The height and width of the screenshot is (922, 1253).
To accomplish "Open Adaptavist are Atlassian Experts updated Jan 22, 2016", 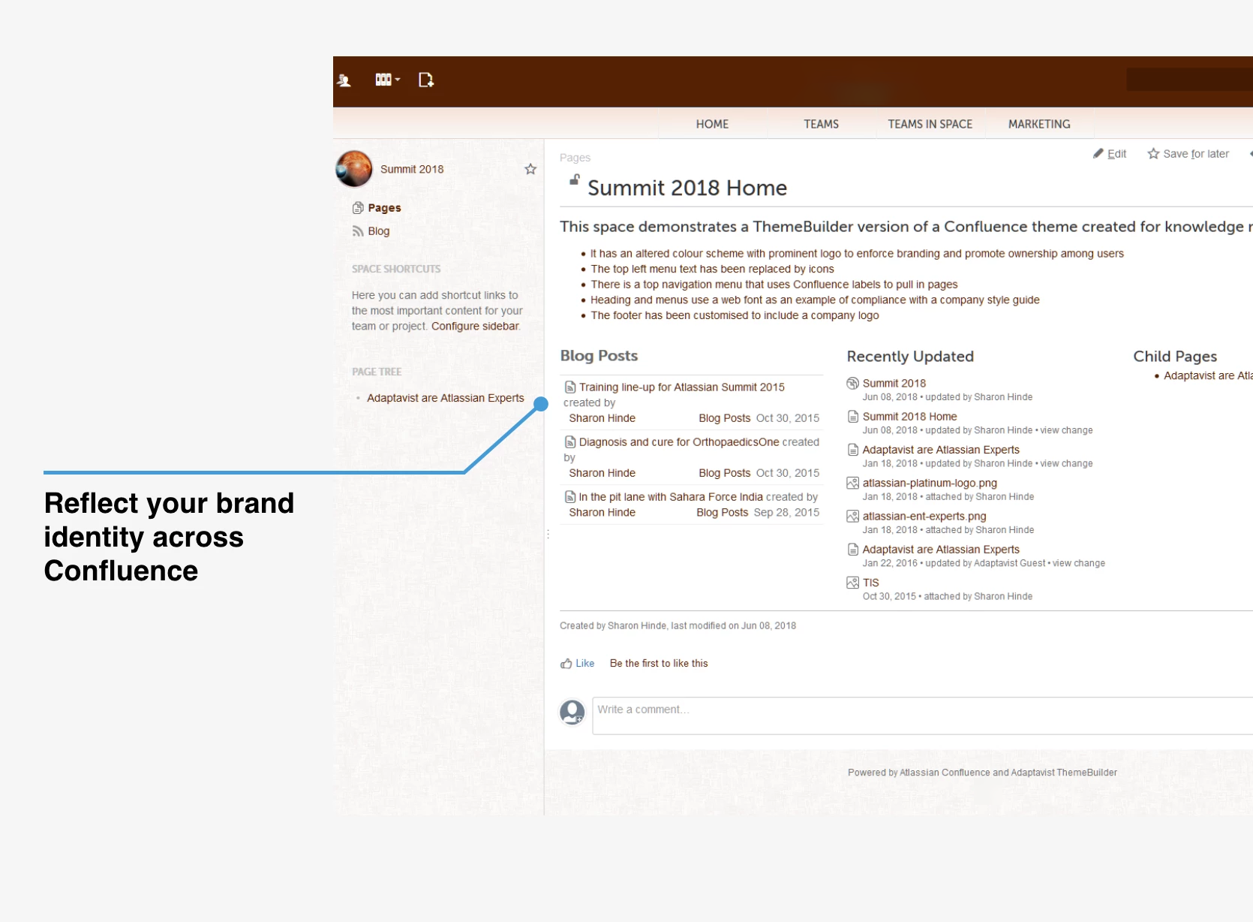I will (x=941, y=550).
